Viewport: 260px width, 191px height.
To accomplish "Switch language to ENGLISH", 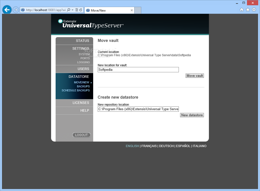I will pyautogui.click(x=132, y=146).
